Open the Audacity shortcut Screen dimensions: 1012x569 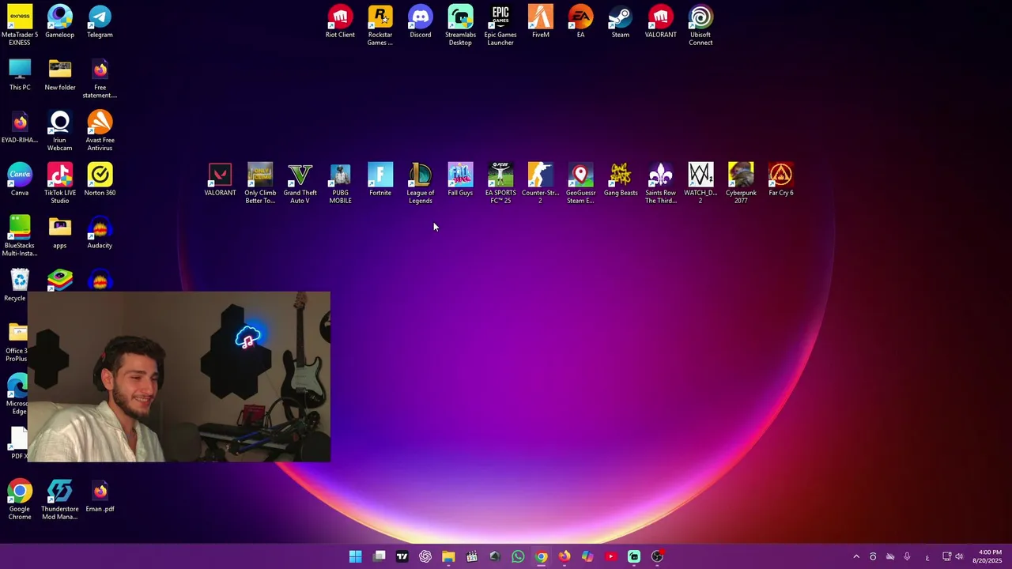100,232
